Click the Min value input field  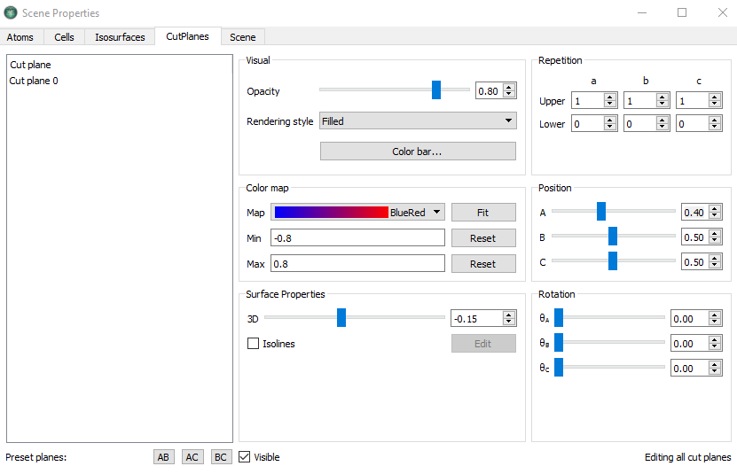click(x=357, y=237)
